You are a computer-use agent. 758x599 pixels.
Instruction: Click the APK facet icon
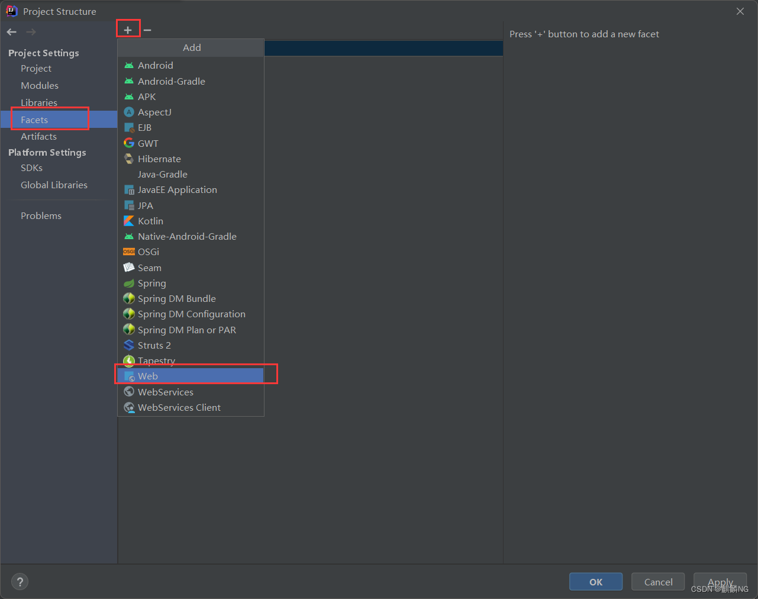tap(129, 96)
